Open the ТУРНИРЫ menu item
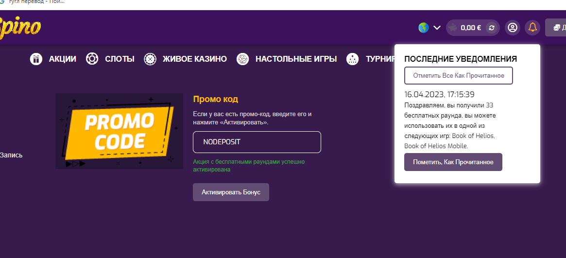566x258 pixels. 380,59
